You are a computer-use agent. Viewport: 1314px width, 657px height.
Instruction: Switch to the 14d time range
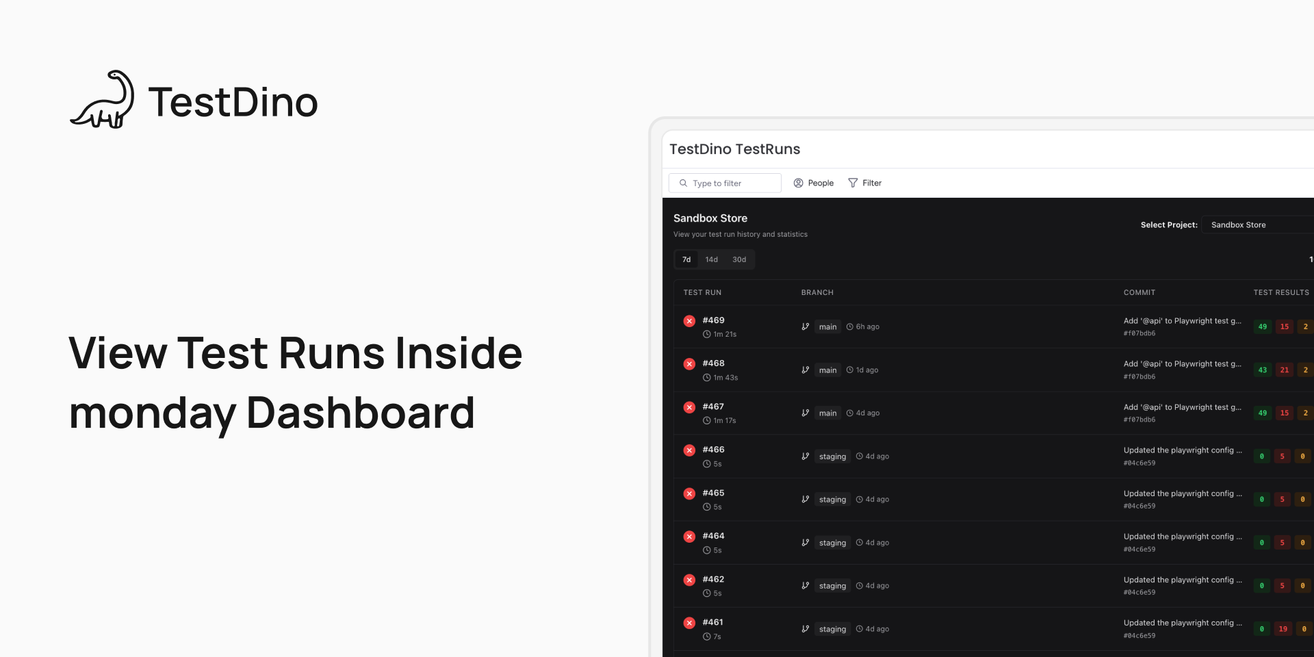pyautogui.click(x=712, y=260)
